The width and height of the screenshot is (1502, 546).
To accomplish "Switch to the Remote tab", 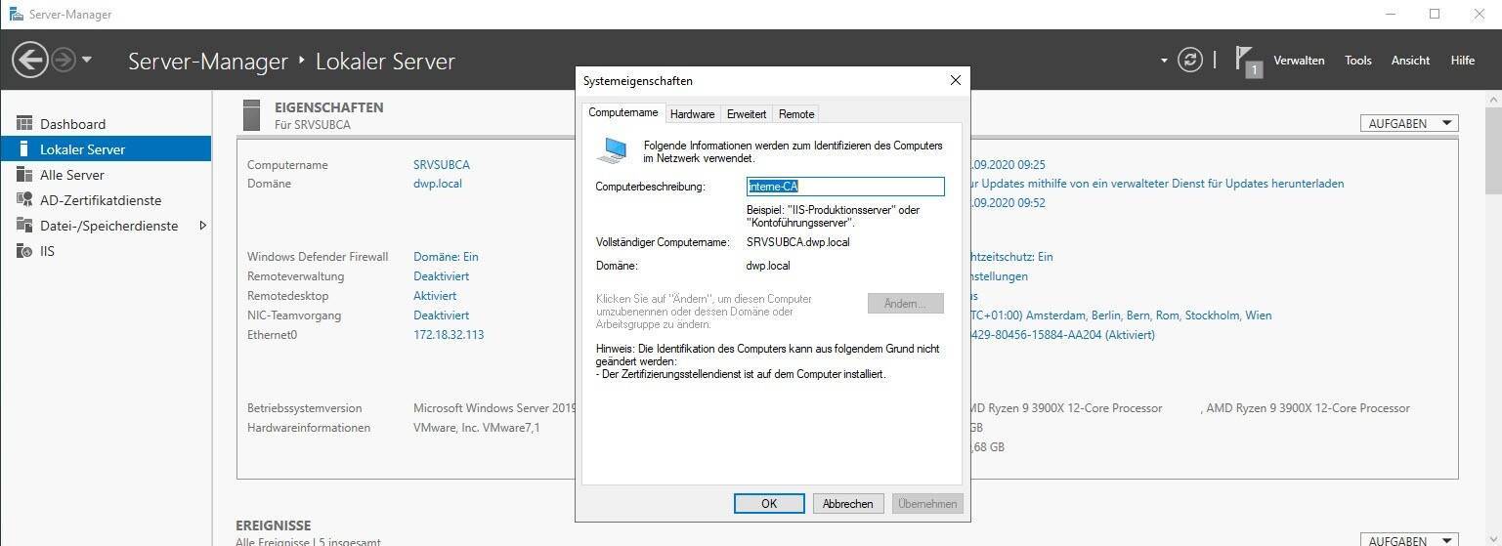I will pos(795,114).
